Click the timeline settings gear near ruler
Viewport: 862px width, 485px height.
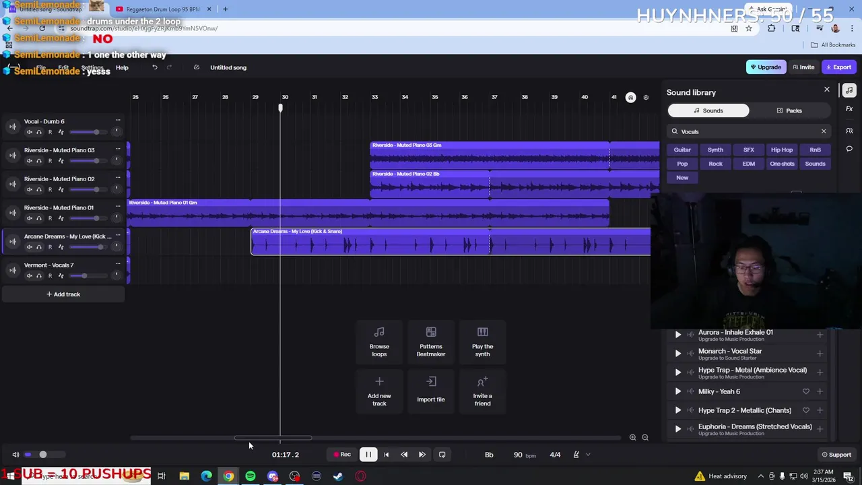click(646, 98)
